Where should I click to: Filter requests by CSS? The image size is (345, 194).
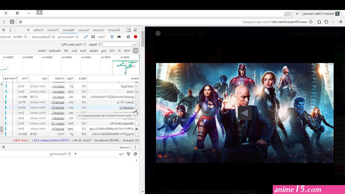pos(112,51)
